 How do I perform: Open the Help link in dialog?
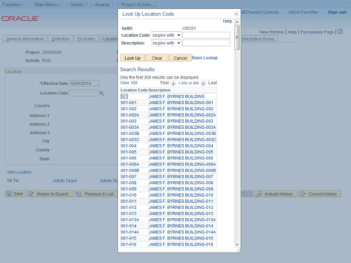coord(227,21)
